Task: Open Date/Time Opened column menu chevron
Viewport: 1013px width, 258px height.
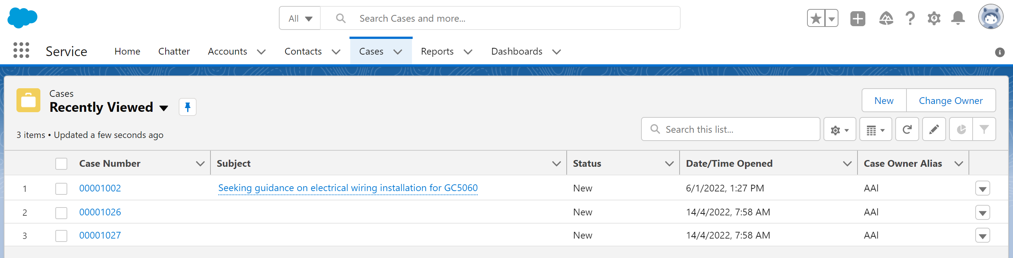Action: coord(847,164)
